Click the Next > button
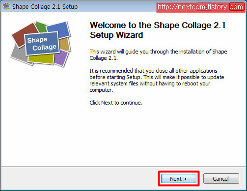 pyautogui.click(x=179, y=179)
